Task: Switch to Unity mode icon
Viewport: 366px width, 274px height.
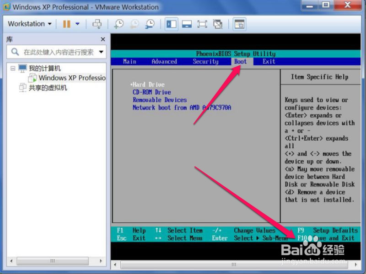Action: pos(218,24)
